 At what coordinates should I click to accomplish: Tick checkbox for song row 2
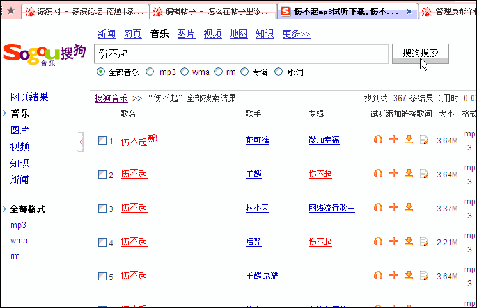tap(102, 174)
